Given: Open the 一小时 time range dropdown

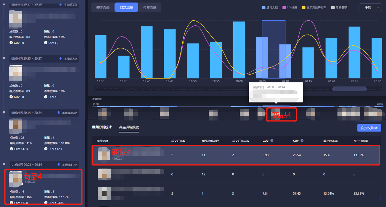Looking at the screenshot, I should click(370, 7).
